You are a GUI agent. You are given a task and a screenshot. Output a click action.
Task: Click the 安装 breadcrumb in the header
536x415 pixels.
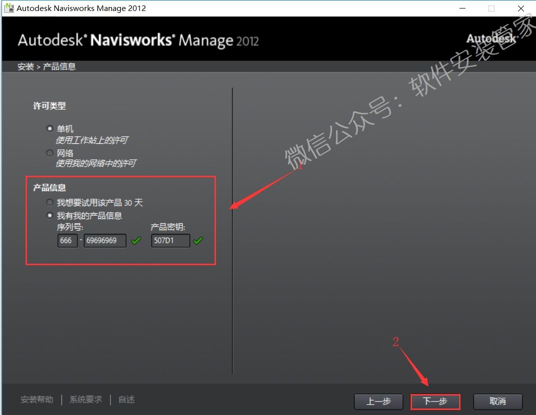[x=25, y=66]
